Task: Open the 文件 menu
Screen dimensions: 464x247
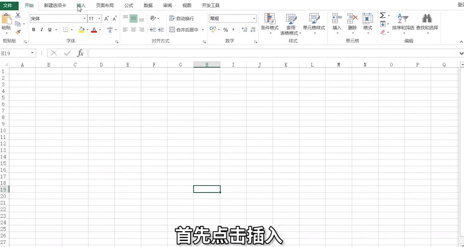Action: pyautogui.click(x=8, y=5)
